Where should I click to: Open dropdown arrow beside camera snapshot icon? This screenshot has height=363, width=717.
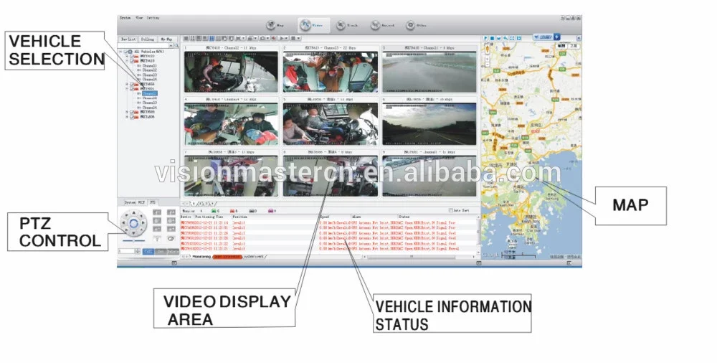click(x=268, y=39)
